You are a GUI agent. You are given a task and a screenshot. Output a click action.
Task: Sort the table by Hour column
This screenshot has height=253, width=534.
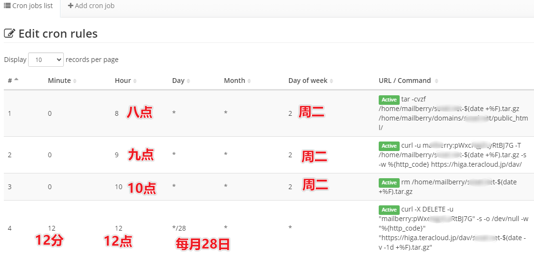pos(126,81)
